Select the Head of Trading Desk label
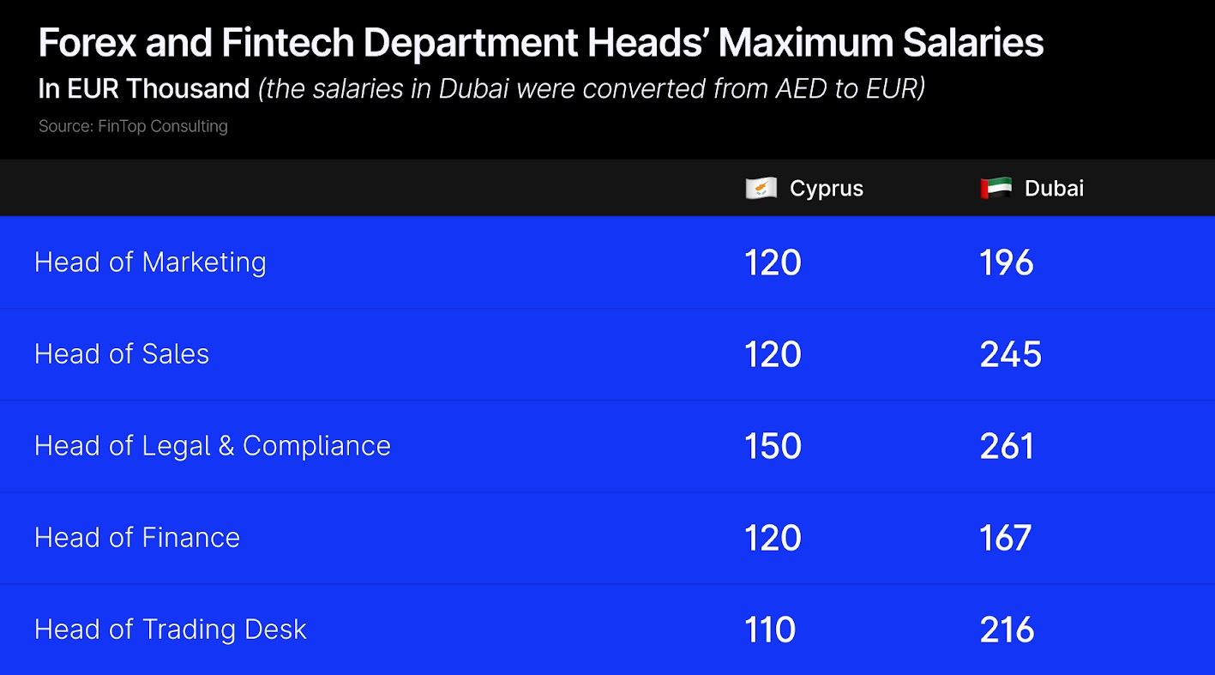 click(171, 630)
